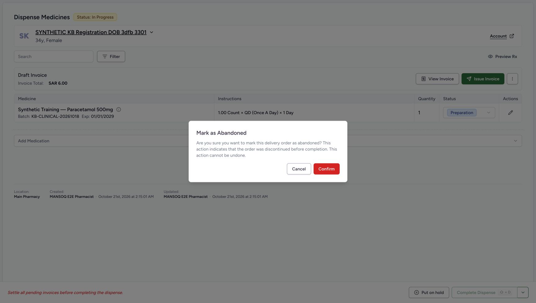Click the SK patient avatar
Viewport: 536px width, 303px height.
pyautogui.click(x=24, y=36)
